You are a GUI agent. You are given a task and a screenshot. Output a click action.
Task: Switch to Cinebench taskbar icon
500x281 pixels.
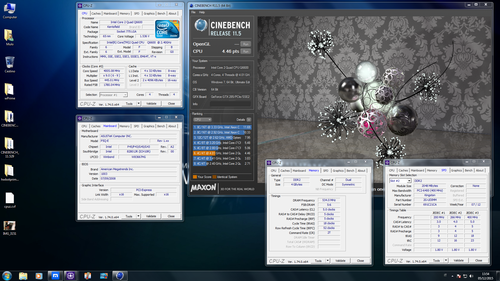click(120, 276)
